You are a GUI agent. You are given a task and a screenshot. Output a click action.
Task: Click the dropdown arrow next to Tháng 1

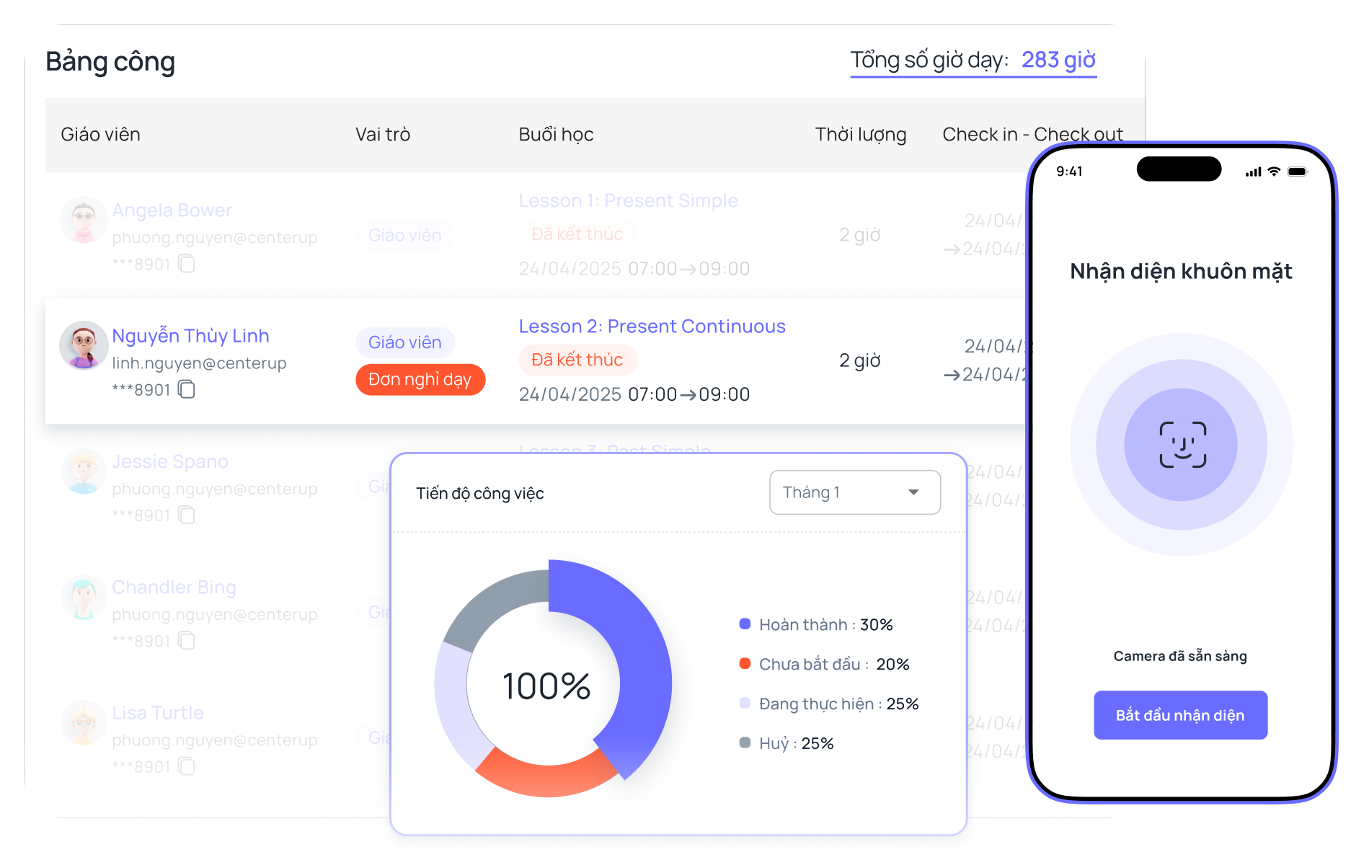(x=913, y=492)
